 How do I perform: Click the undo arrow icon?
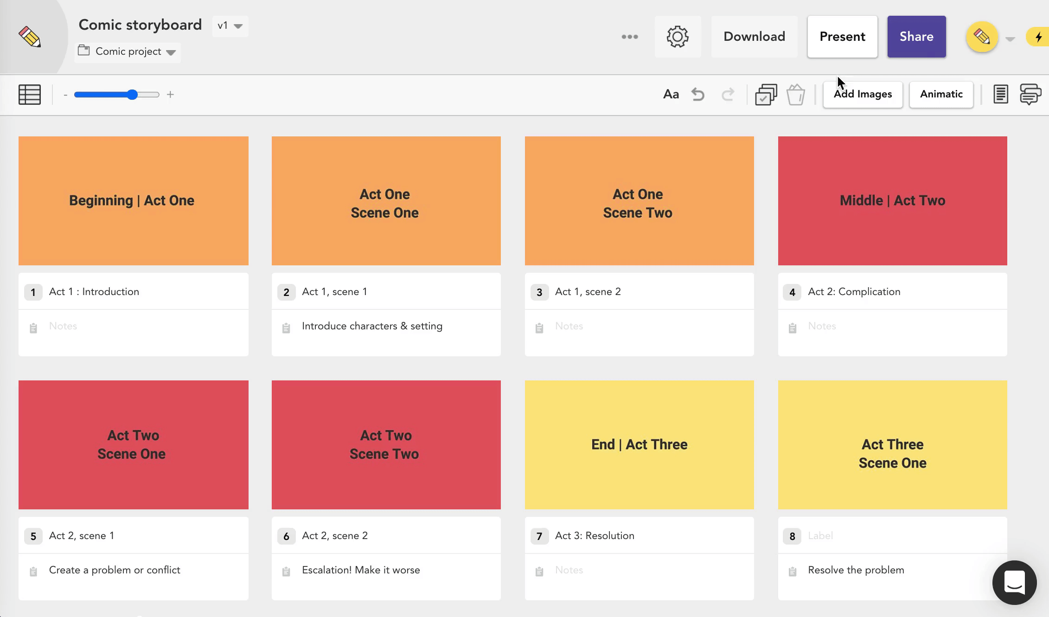(x=698, y=95)
